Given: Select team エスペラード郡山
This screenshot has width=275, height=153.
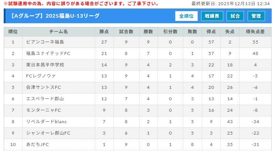Looking at the screenshot, I should (x=45, y=99).
